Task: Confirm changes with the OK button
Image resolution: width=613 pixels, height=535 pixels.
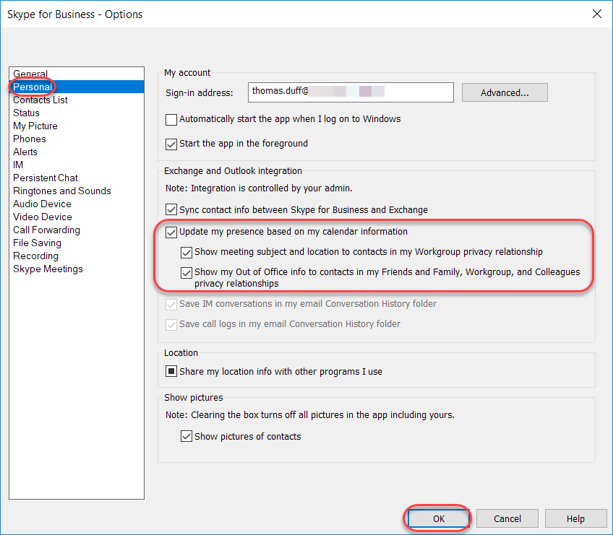Action: coord(437,518)
